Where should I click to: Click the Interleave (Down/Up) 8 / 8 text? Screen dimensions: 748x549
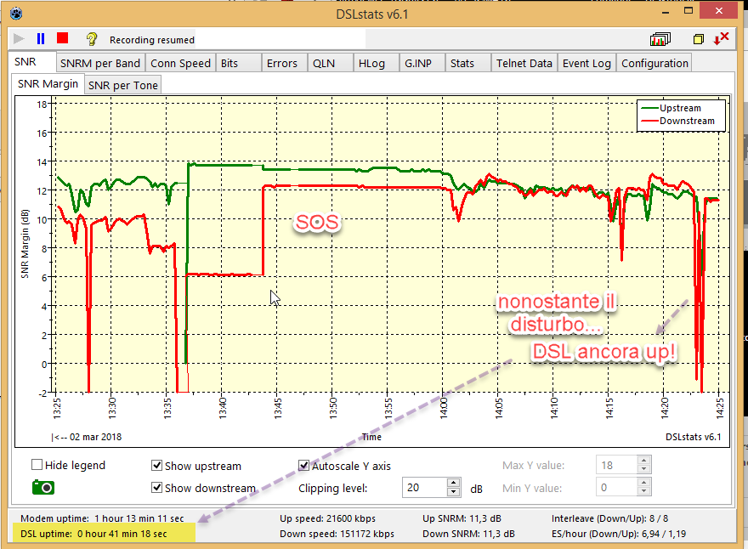pos(609,518)
